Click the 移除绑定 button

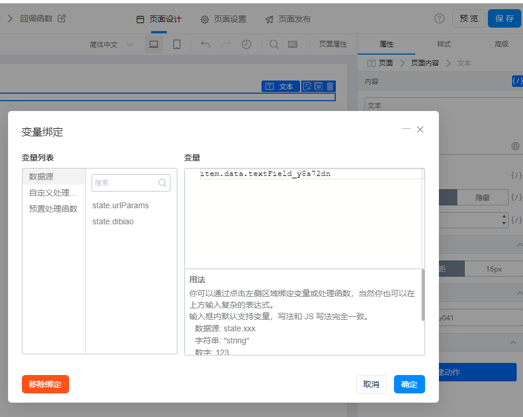(x=46, y=384)
